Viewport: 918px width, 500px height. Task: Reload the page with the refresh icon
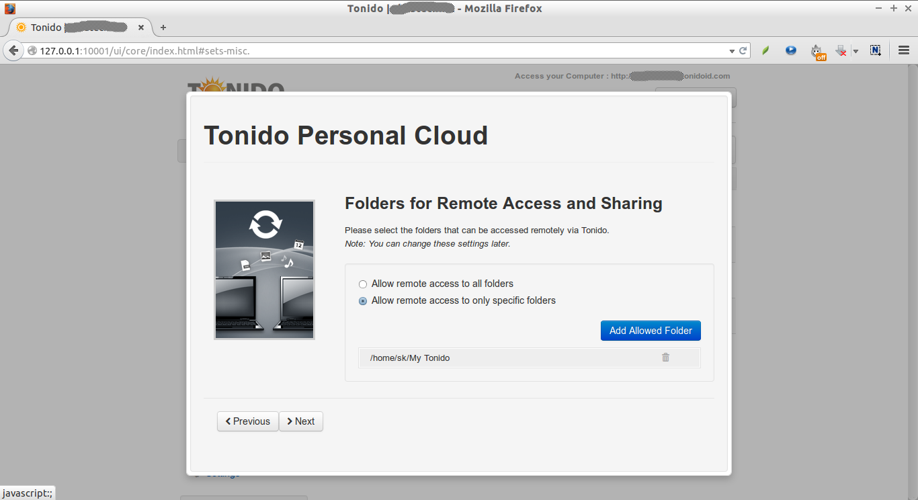point(743,50)
